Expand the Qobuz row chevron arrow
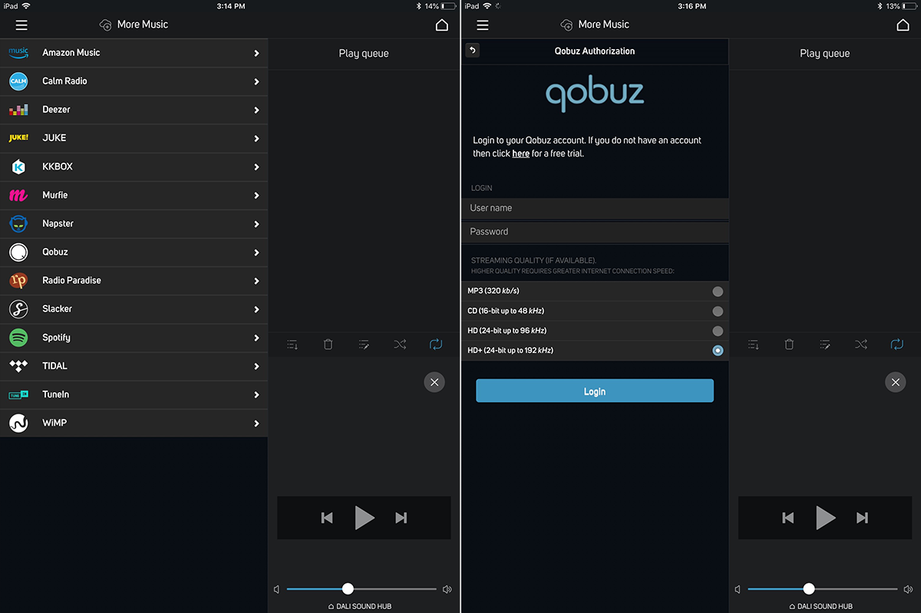This screenshot has width=921, height=613. 256,252
